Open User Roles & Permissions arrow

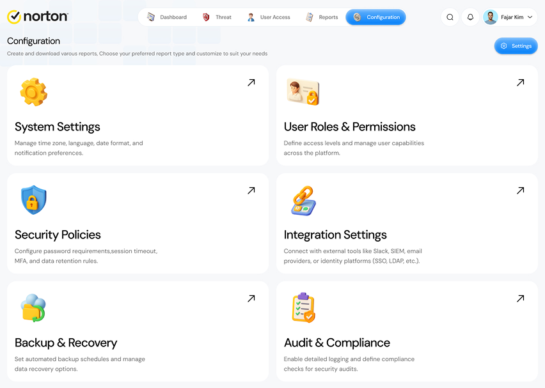pyautogui.click(x=520, y=82)
